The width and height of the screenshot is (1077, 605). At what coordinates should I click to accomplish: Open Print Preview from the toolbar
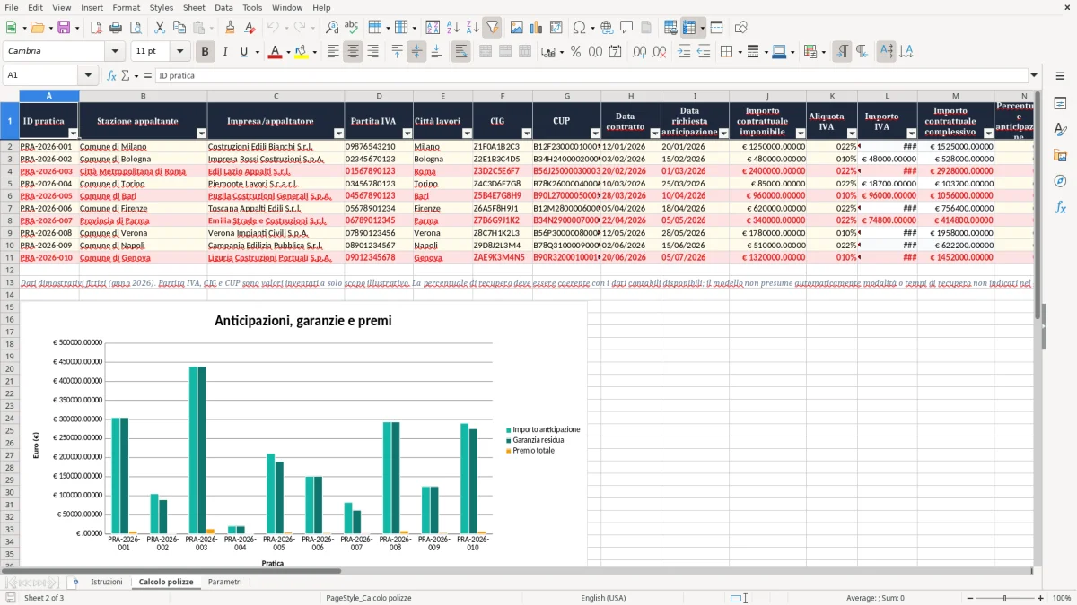coord(136,28)
